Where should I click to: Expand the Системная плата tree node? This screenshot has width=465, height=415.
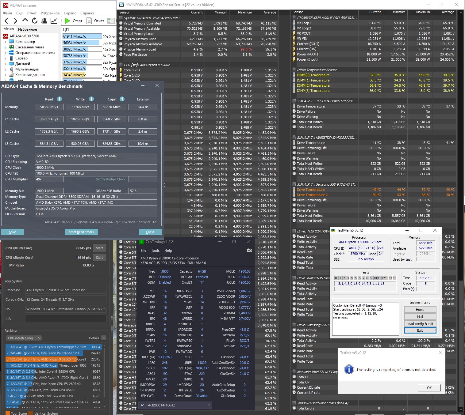5,47
